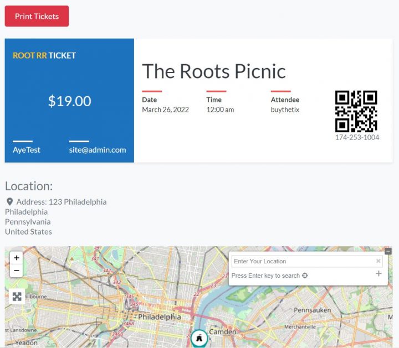Click the Pennsauken label on map
This screenshot has height=348, width=399.
coord(313,310)
